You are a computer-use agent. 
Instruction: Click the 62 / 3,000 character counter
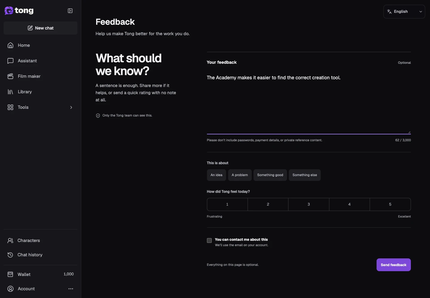(x=403, y=140)
